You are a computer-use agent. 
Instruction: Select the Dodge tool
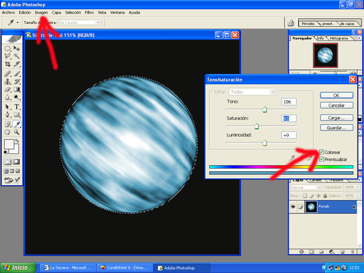tap(16, 97)
